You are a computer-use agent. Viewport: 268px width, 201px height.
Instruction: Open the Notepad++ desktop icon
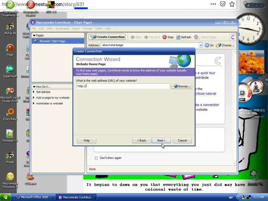10,136
